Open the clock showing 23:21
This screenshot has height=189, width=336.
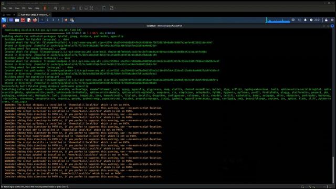(317, 20)
